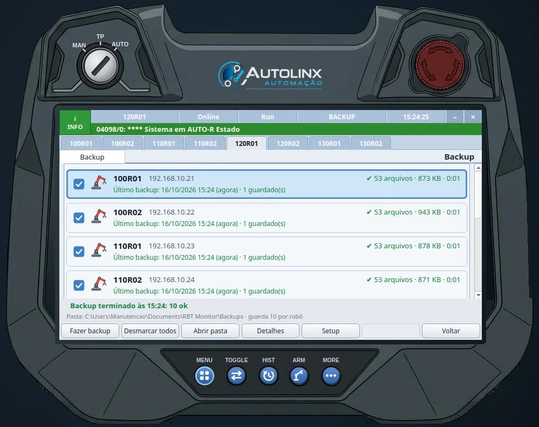Switch to the 100R02 robot tab
539x427 pixels.
click(x=122, y=143)
